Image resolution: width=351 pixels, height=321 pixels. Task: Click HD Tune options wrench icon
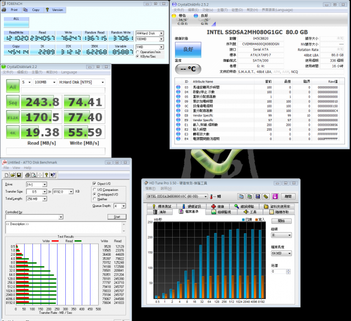(266, 196)
